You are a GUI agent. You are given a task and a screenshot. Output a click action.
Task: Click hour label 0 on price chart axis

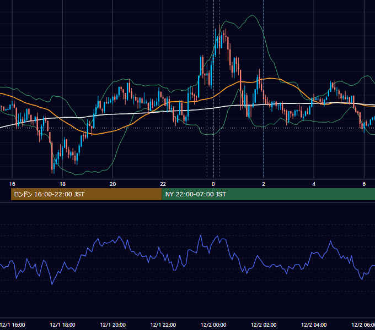pos(213,184)
